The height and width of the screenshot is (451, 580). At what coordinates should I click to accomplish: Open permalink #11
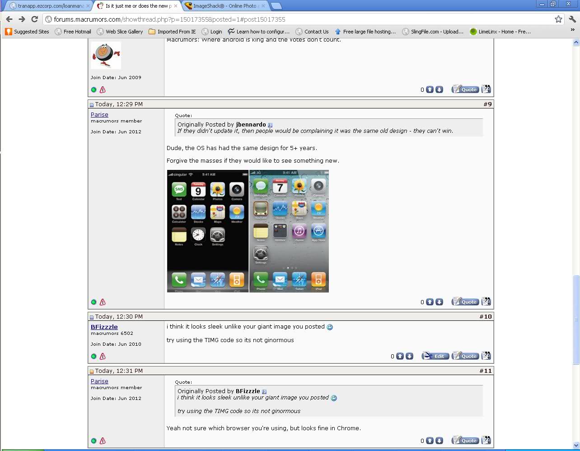tap(486, 371)
